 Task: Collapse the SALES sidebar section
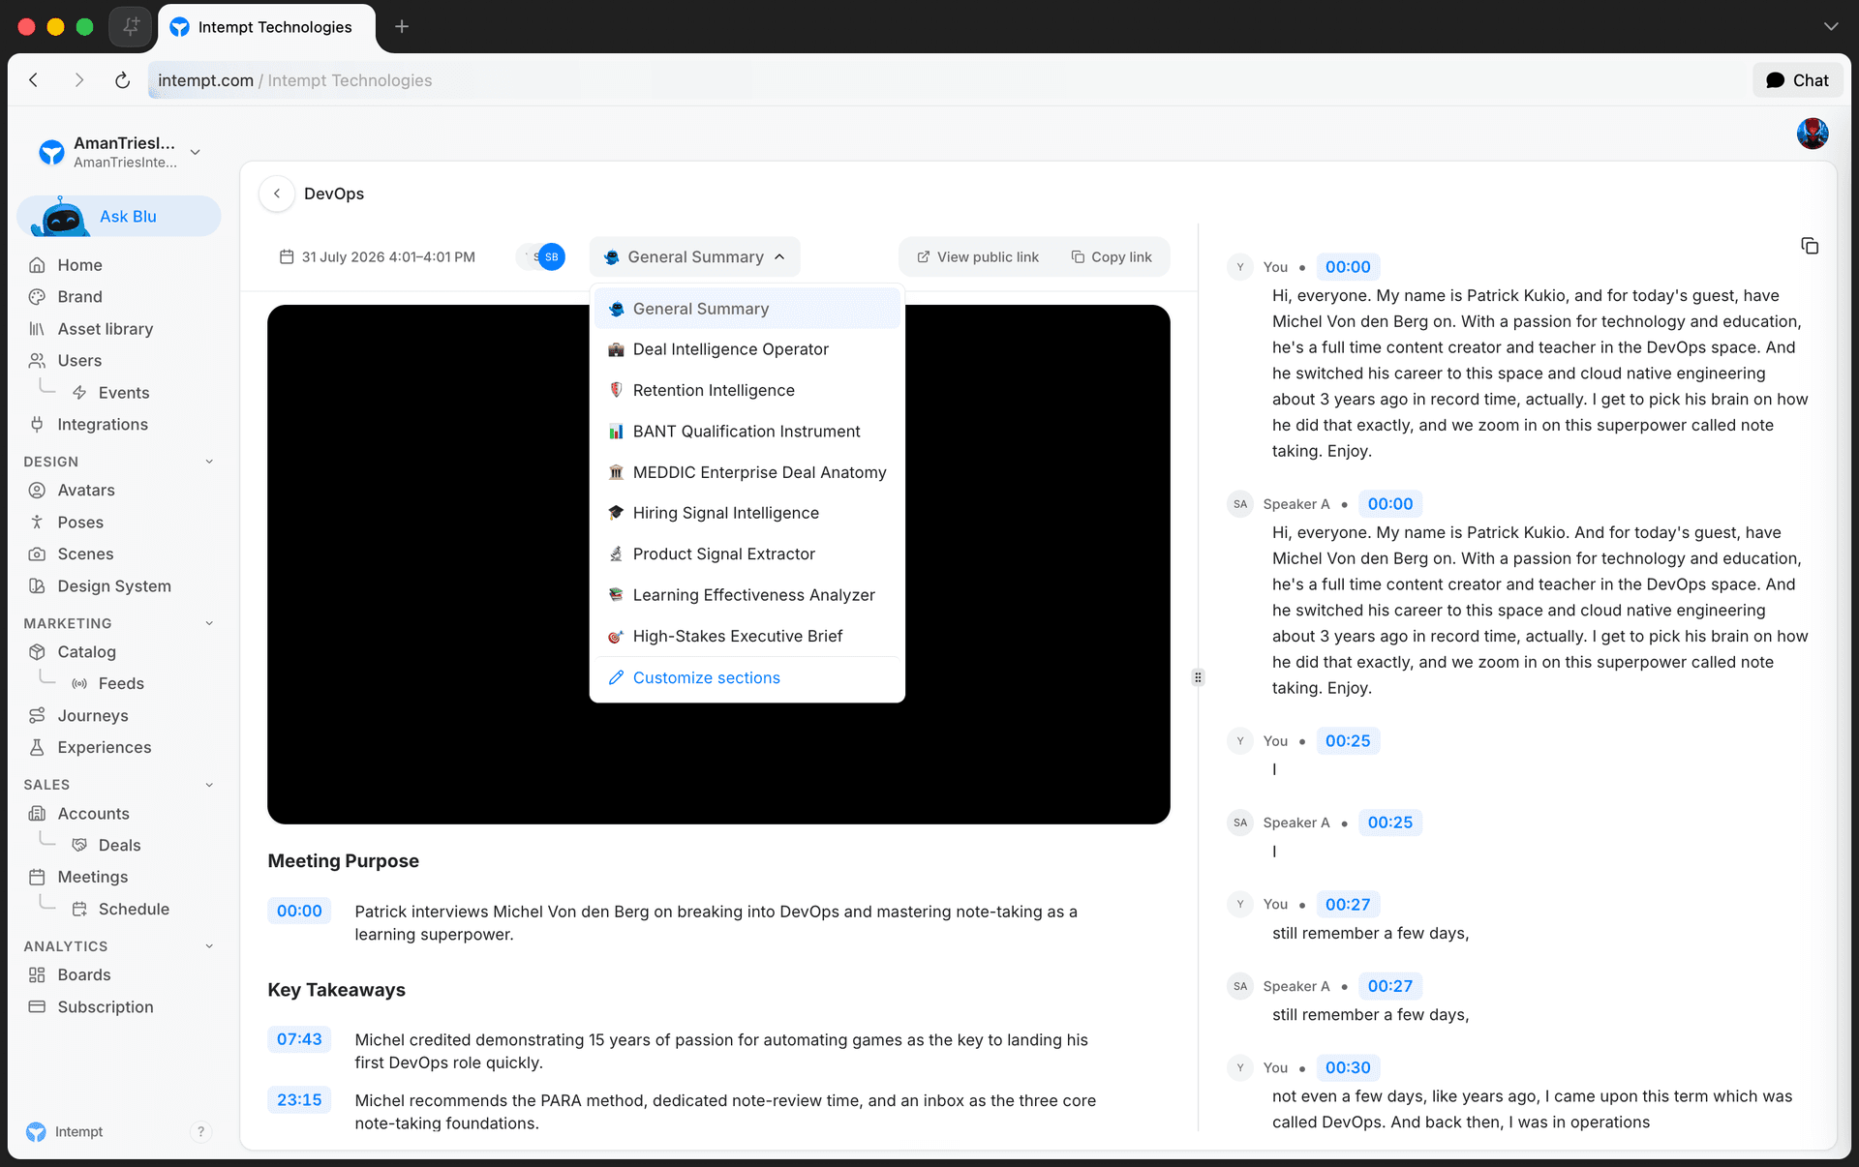point(209,785)
